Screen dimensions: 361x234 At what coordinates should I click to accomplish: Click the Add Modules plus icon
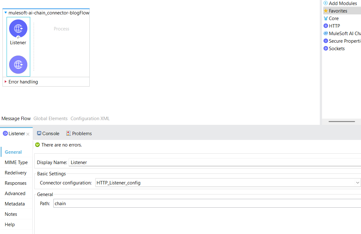coord(325,3)
